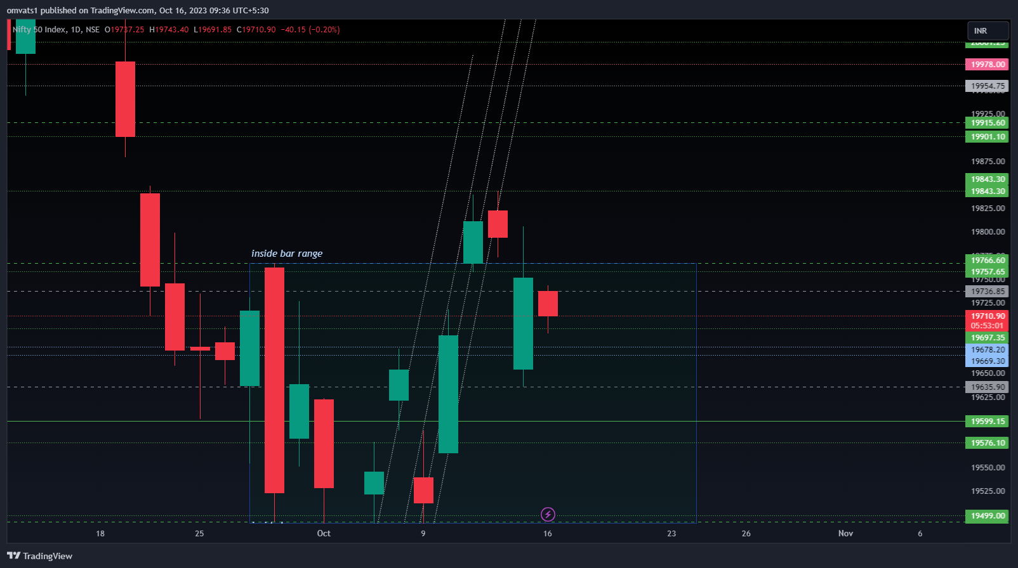The width and height of the screenshot is (1018, 568).
Task: Click the 'Nov' label on time axis
Action: point(845,534)
